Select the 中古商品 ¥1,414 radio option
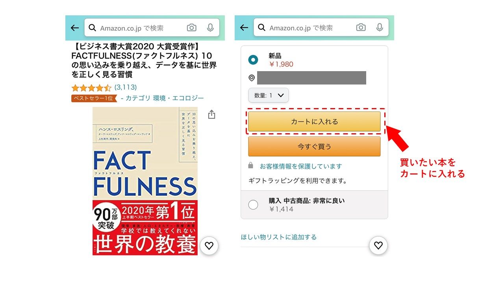504x283 pixels. pyautogui.click(x=253, y=205)
